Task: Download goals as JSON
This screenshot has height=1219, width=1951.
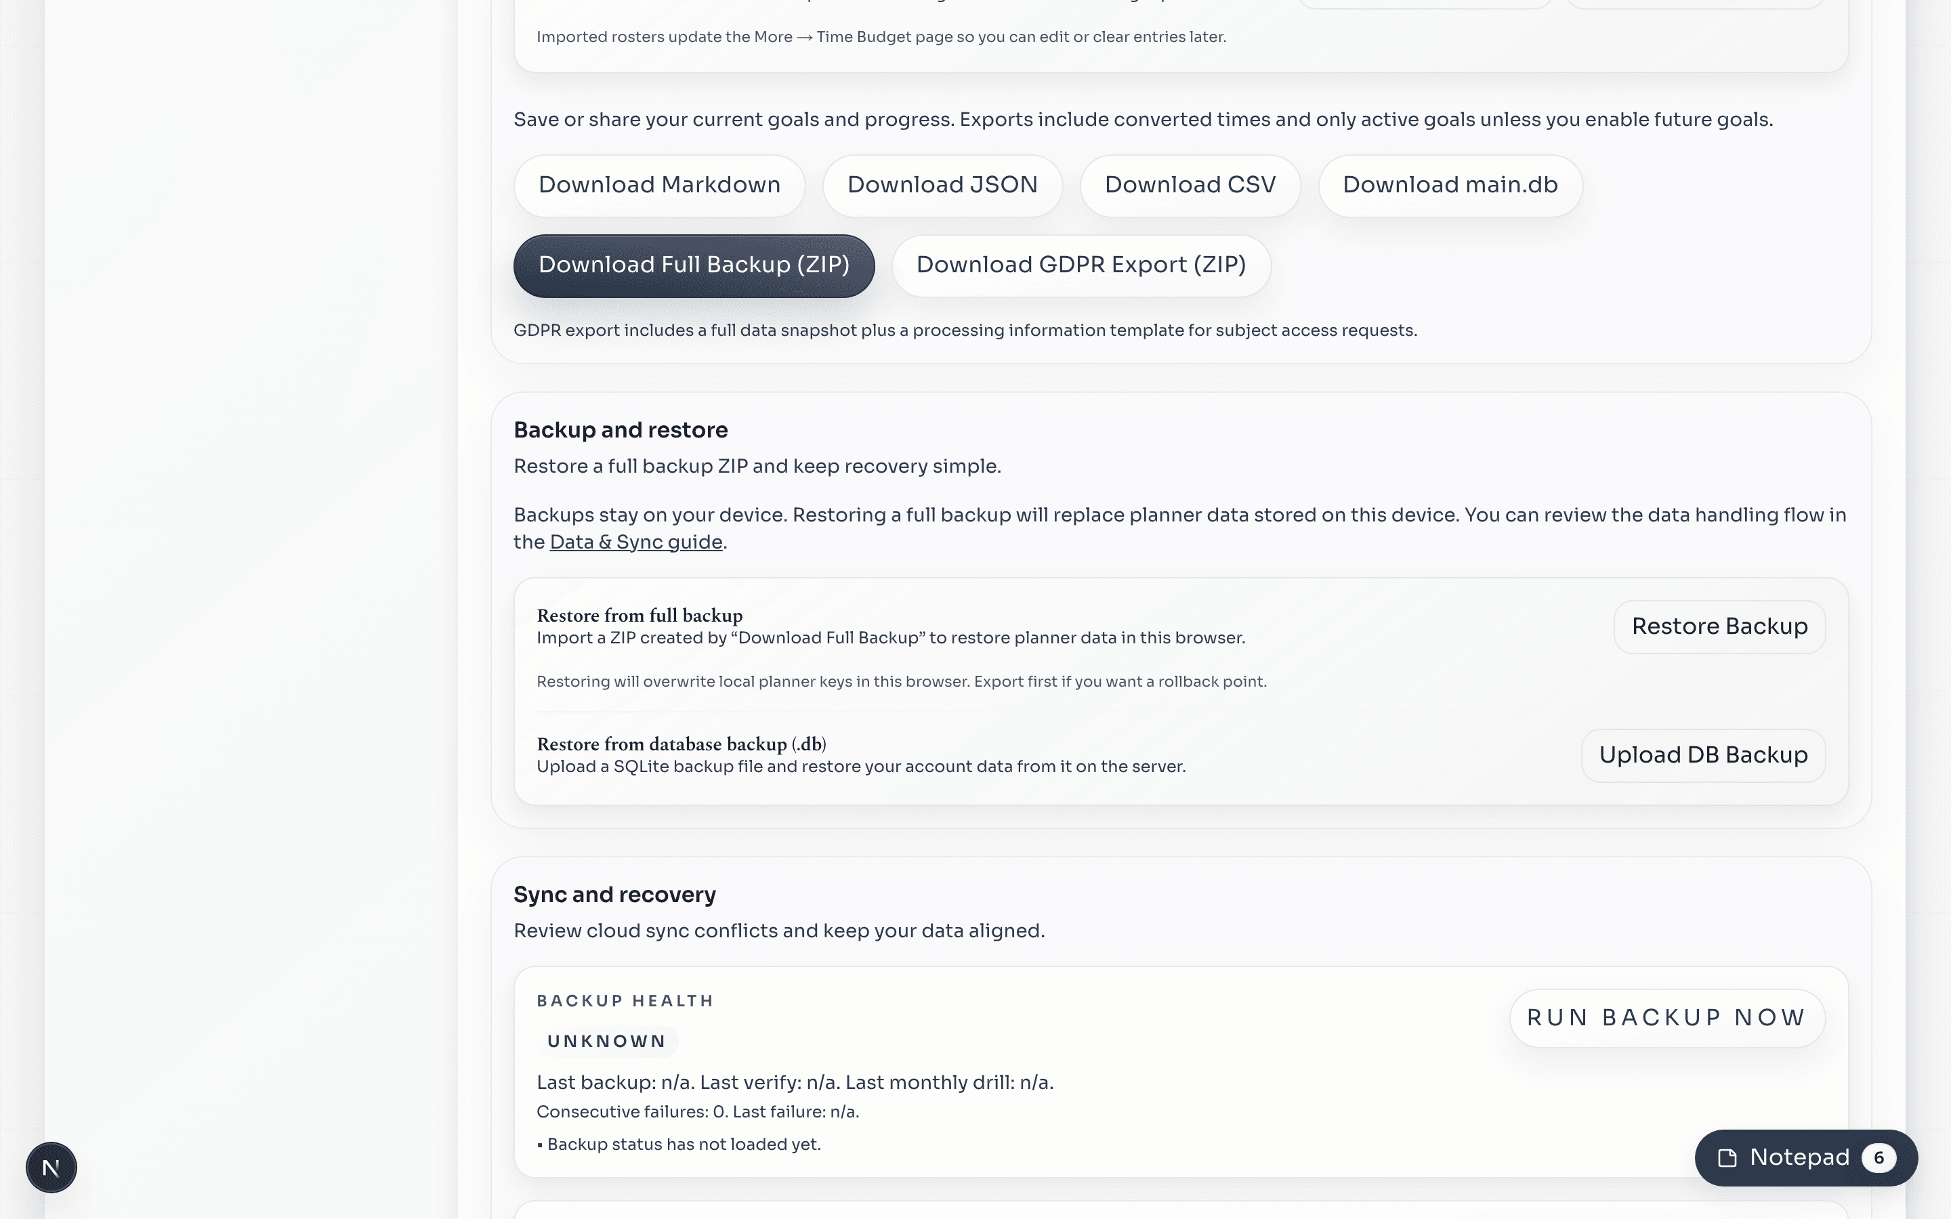Action: [942, 185]
